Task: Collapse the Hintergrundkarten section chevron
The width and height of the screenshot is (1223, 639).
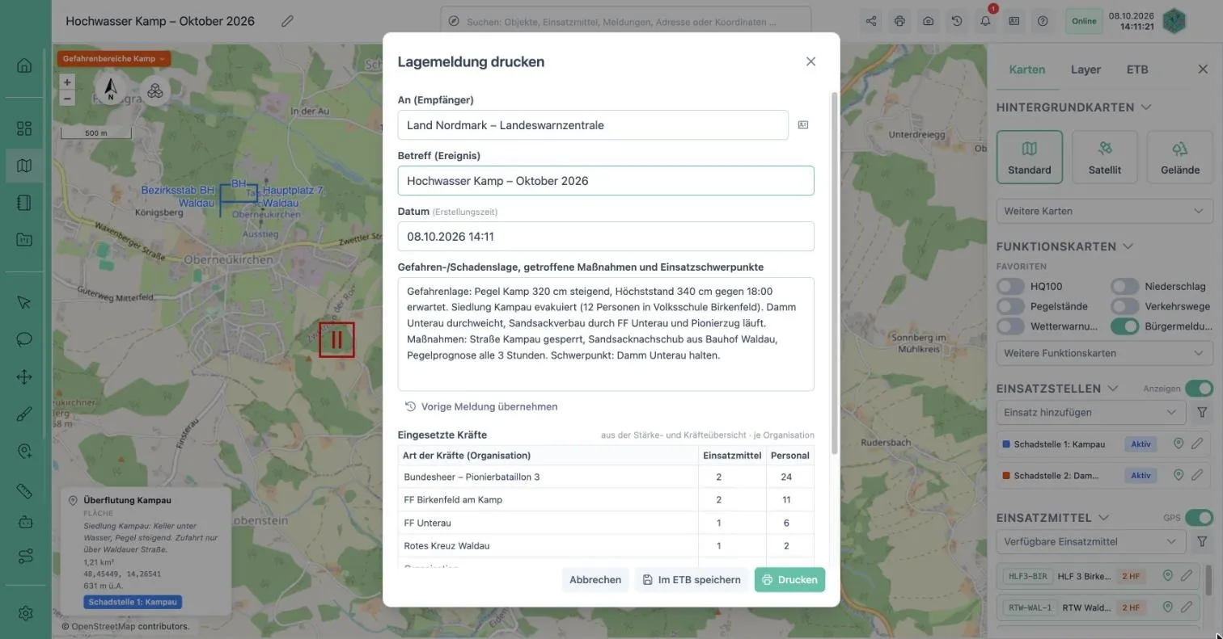Action: [x=1146, y=107]
